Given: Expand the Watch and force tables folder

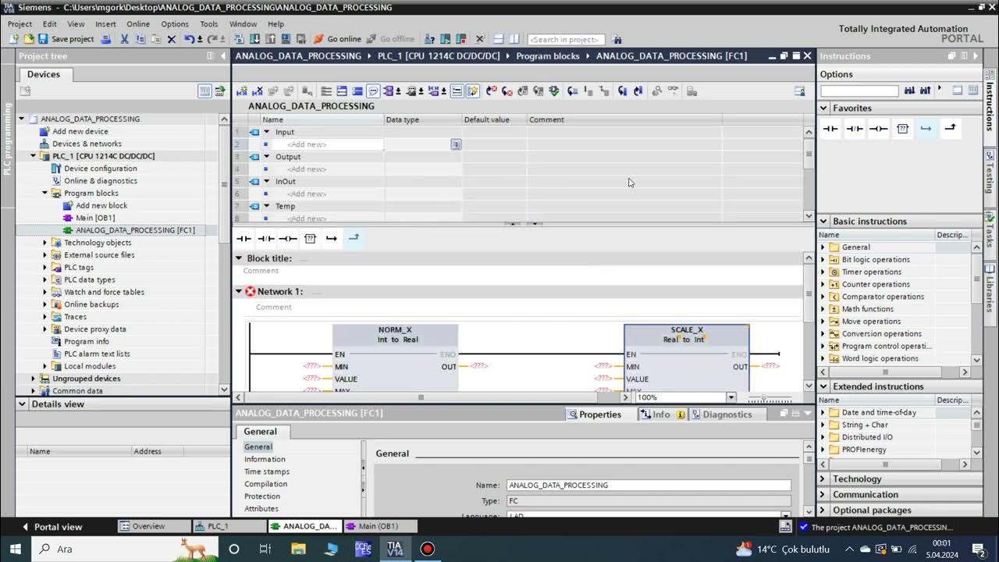Looking at the screenshot, I should pos(45,292).
